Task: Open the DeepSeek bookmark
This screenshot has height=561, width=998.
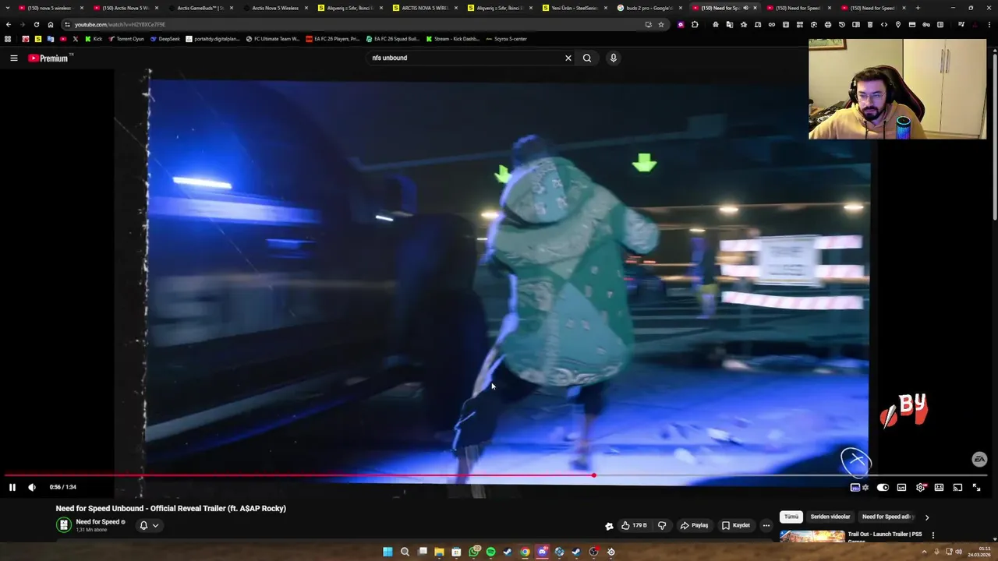Action: [165, 38]
